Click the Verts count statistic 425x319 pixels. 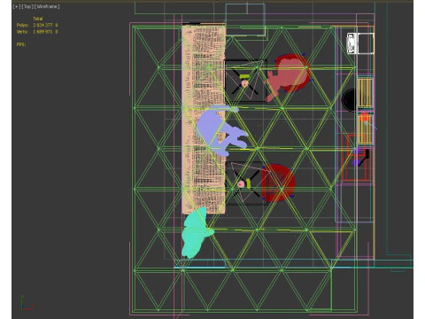click(37, 32)
